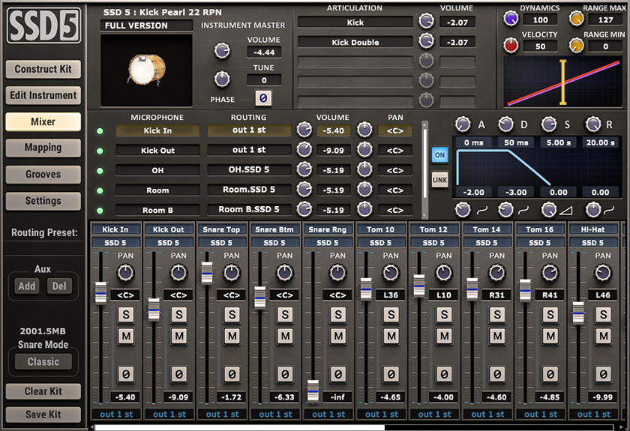Image resolution: width=630 pixels, height=431 pixels.
Task: Click the Instrument Master volume knob
Action: click(x=221, y=50)
